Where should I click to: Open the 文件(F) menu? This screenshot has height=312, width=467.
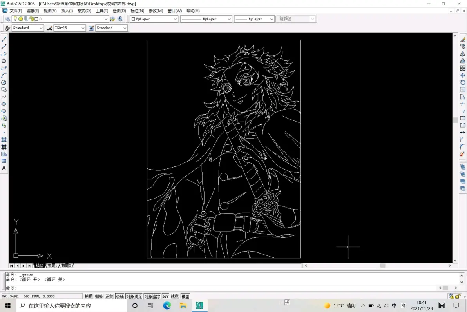16,11
